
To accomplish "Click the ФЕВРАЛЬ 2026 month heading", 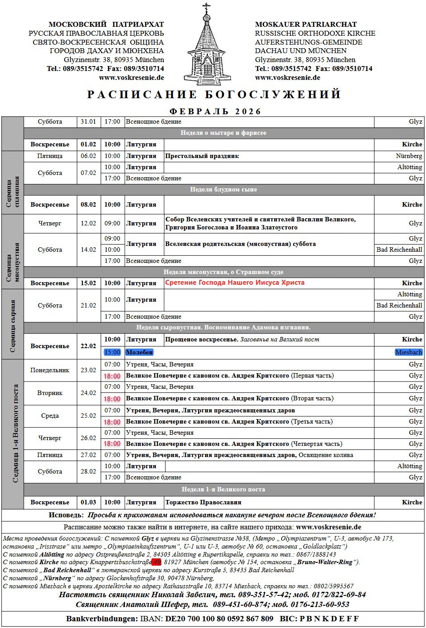I will click(215, 112).
